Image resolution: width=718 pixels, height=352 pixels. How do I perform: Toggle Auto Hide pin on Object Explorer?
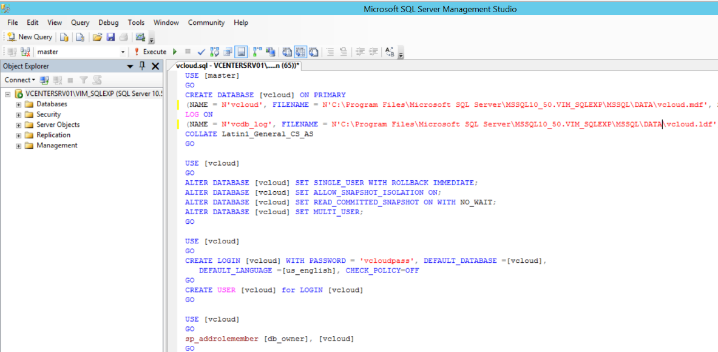143,66
